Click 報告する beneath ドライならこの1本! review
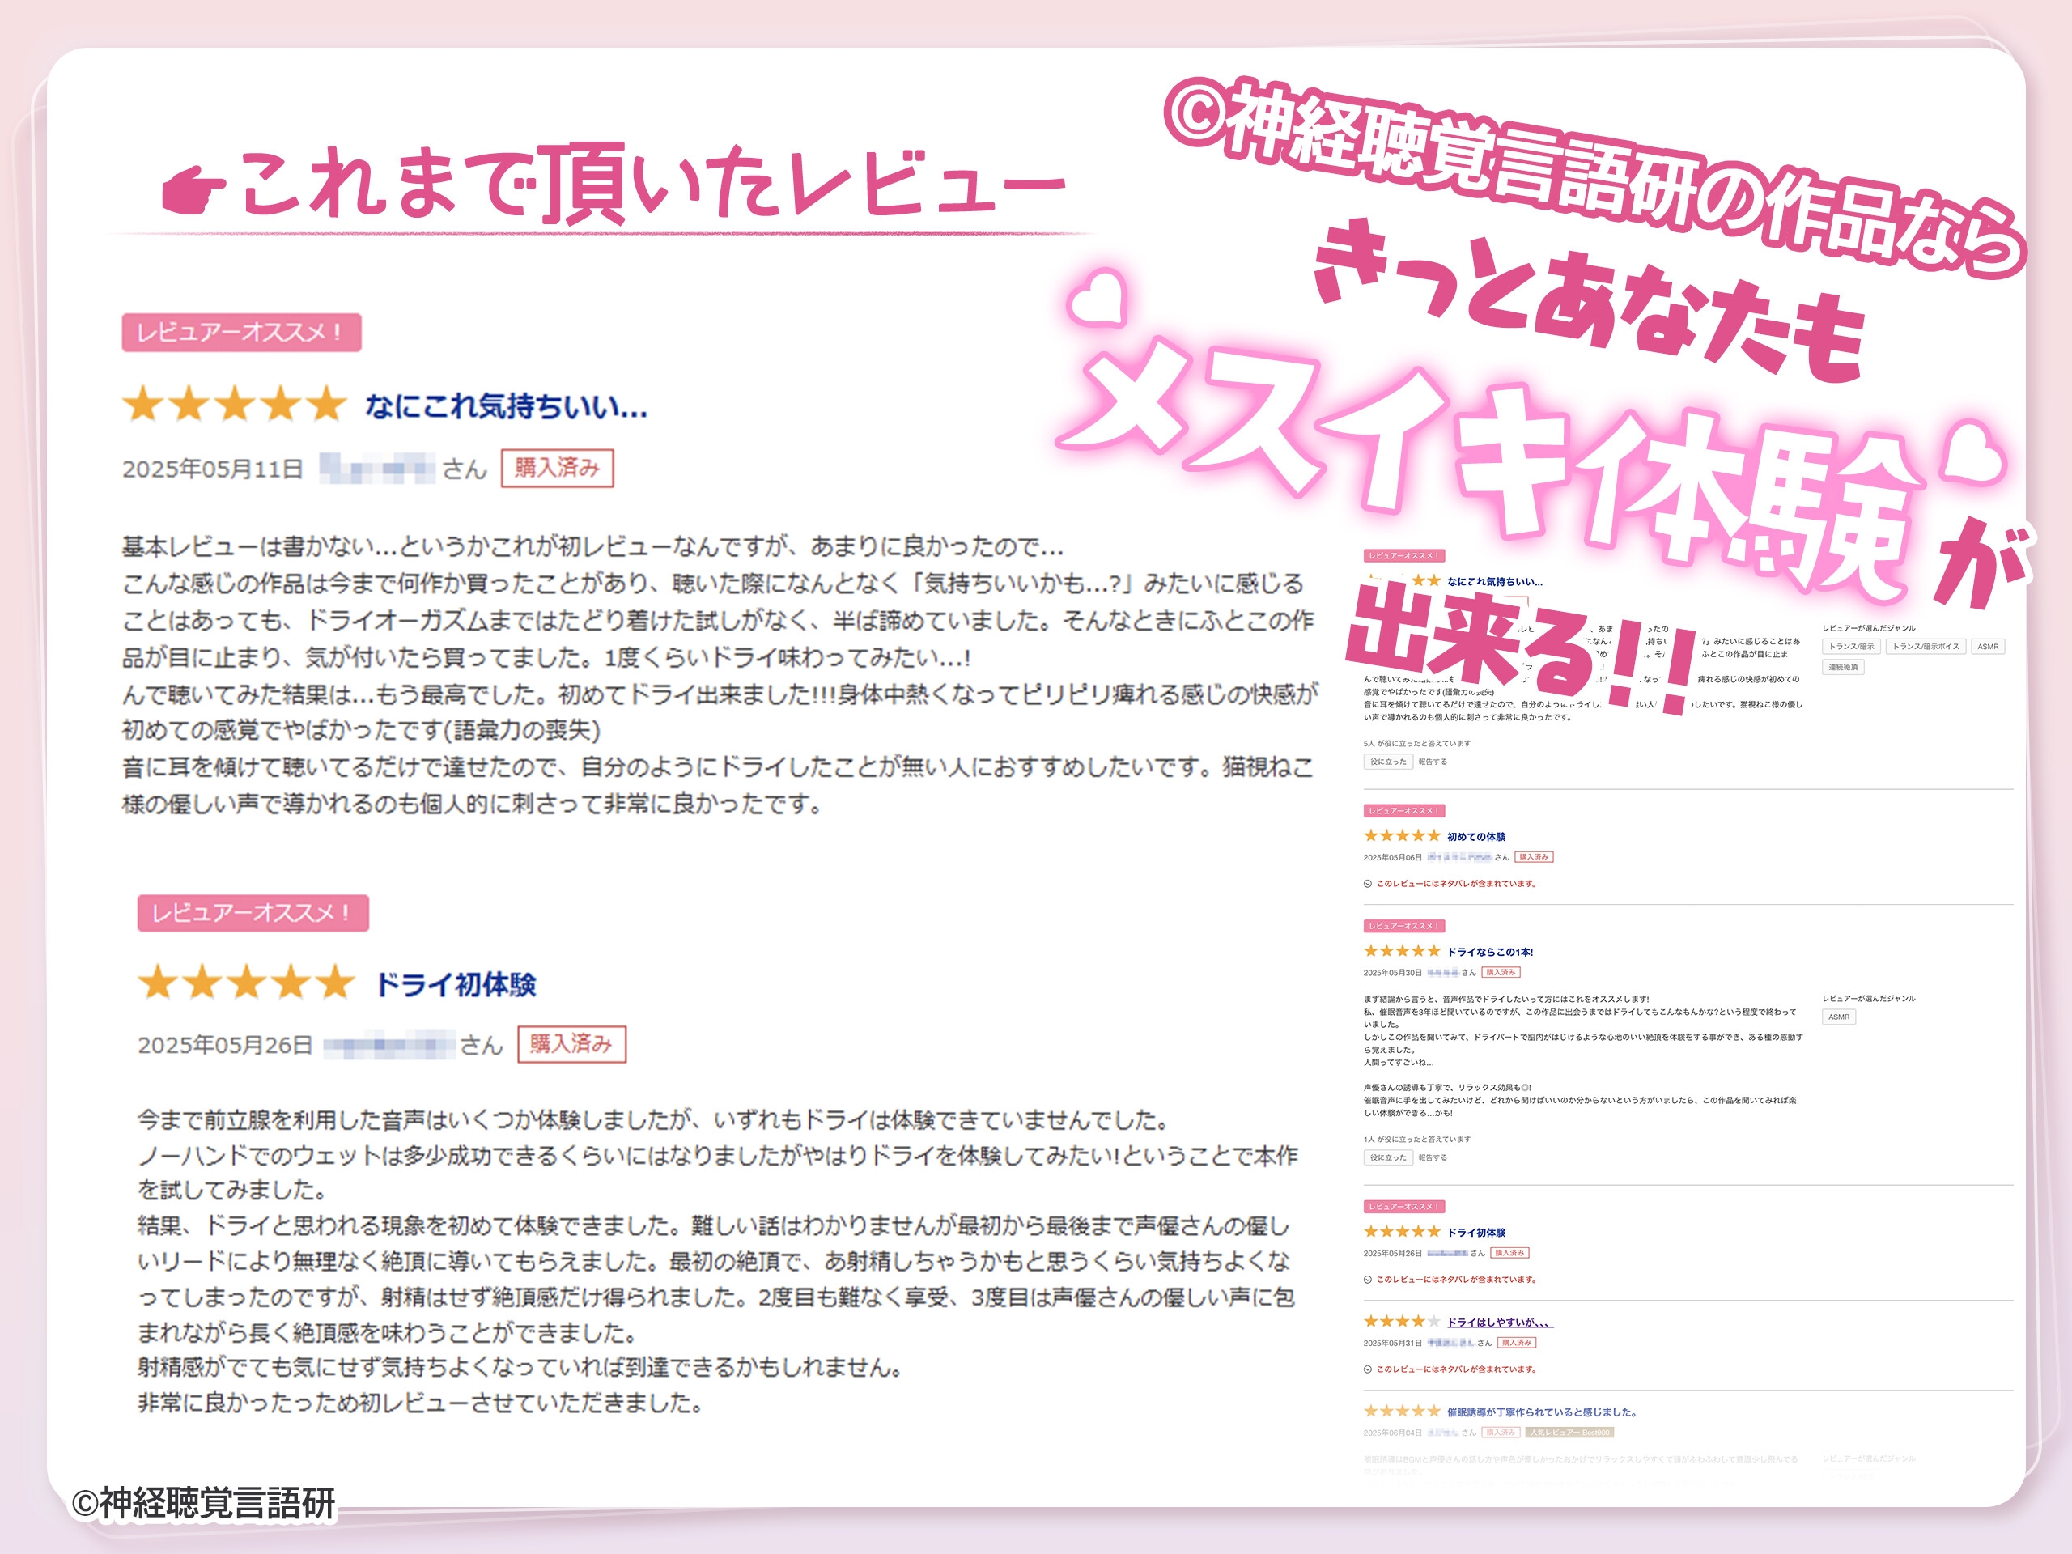 [x=1433, y=1157]
